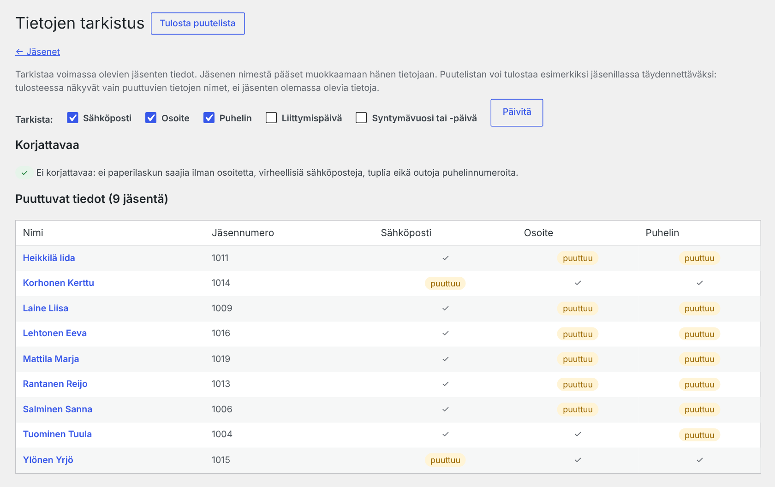The width and height of the screenshot is (775, 487).
Task: Click Osoite checkmark in Korhonen Kerttu row
Action: click(x=578, y=283)
